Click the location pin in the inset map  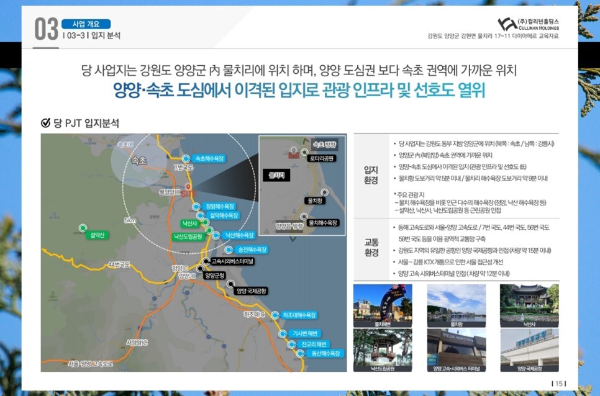pos(294,151)
